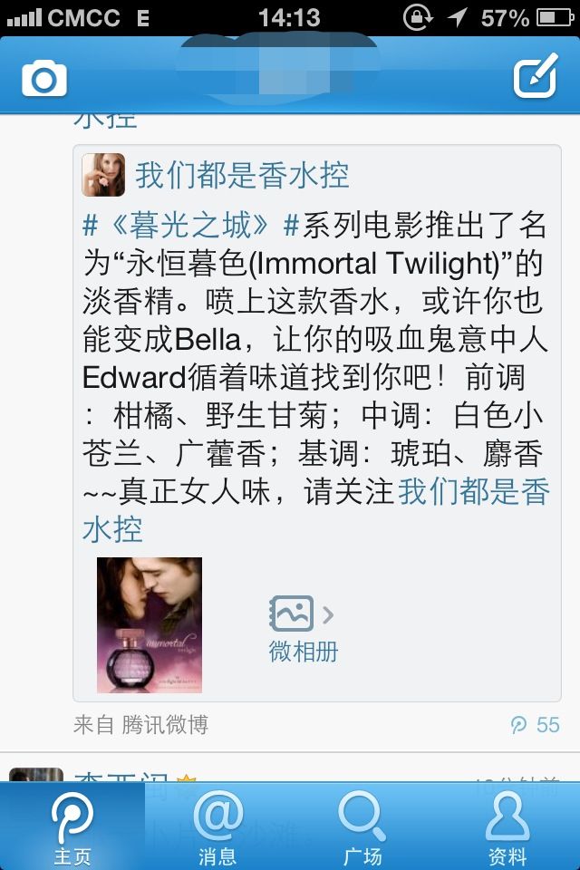This screenshot has height=870, width=580.
Task: Tap the 我们都是香水控 mention at post end
Action: pos(315,510)
